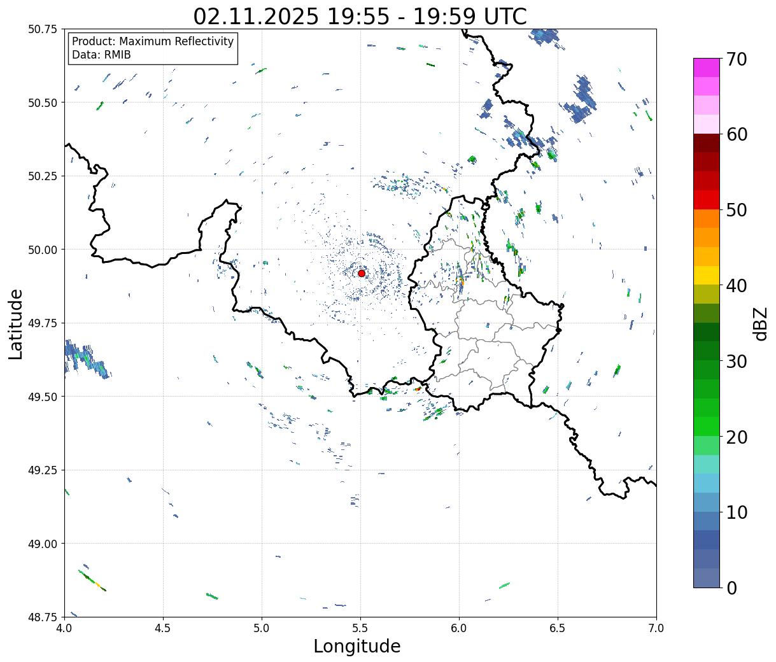This screenshot has height=662, width=776.
Task: Click the colorbar tick label 0
Action: 731,588
